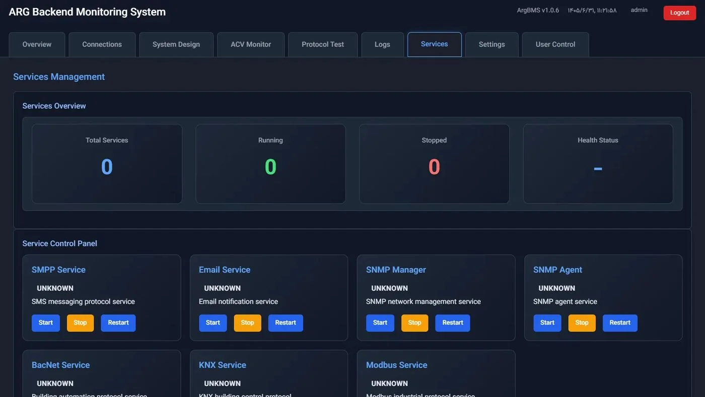Click the Running services count card
705x397 pixels.
270,164
